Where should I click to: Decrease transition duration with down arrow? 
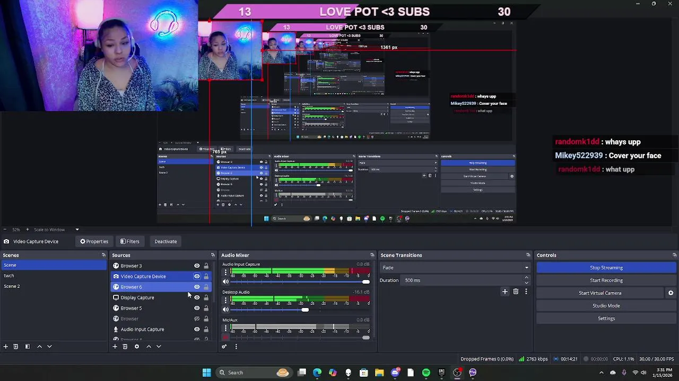pos(526,283)
